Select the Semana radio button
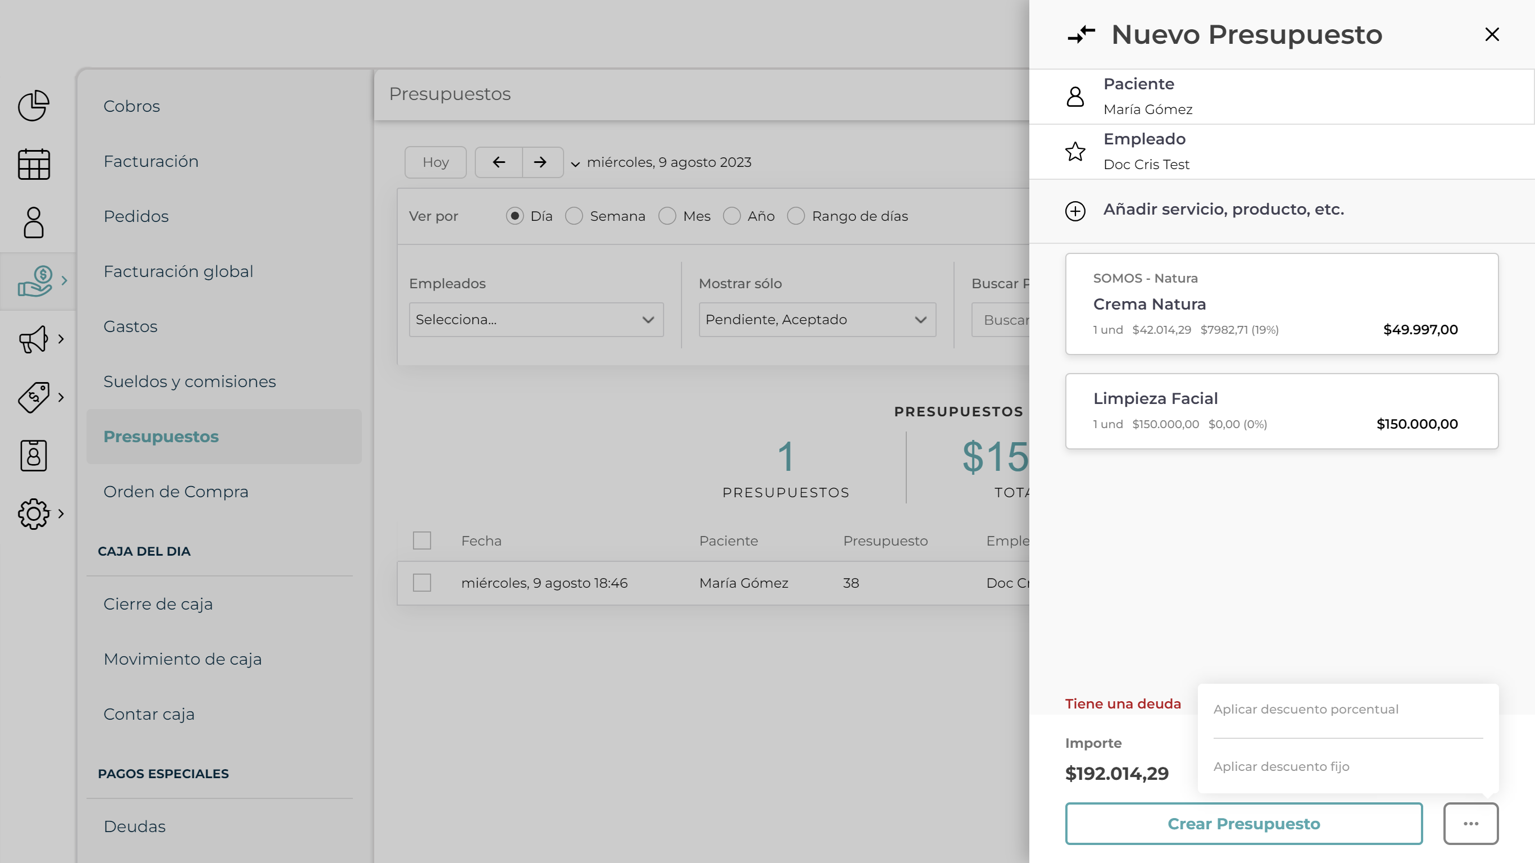 tap(574, 216)
